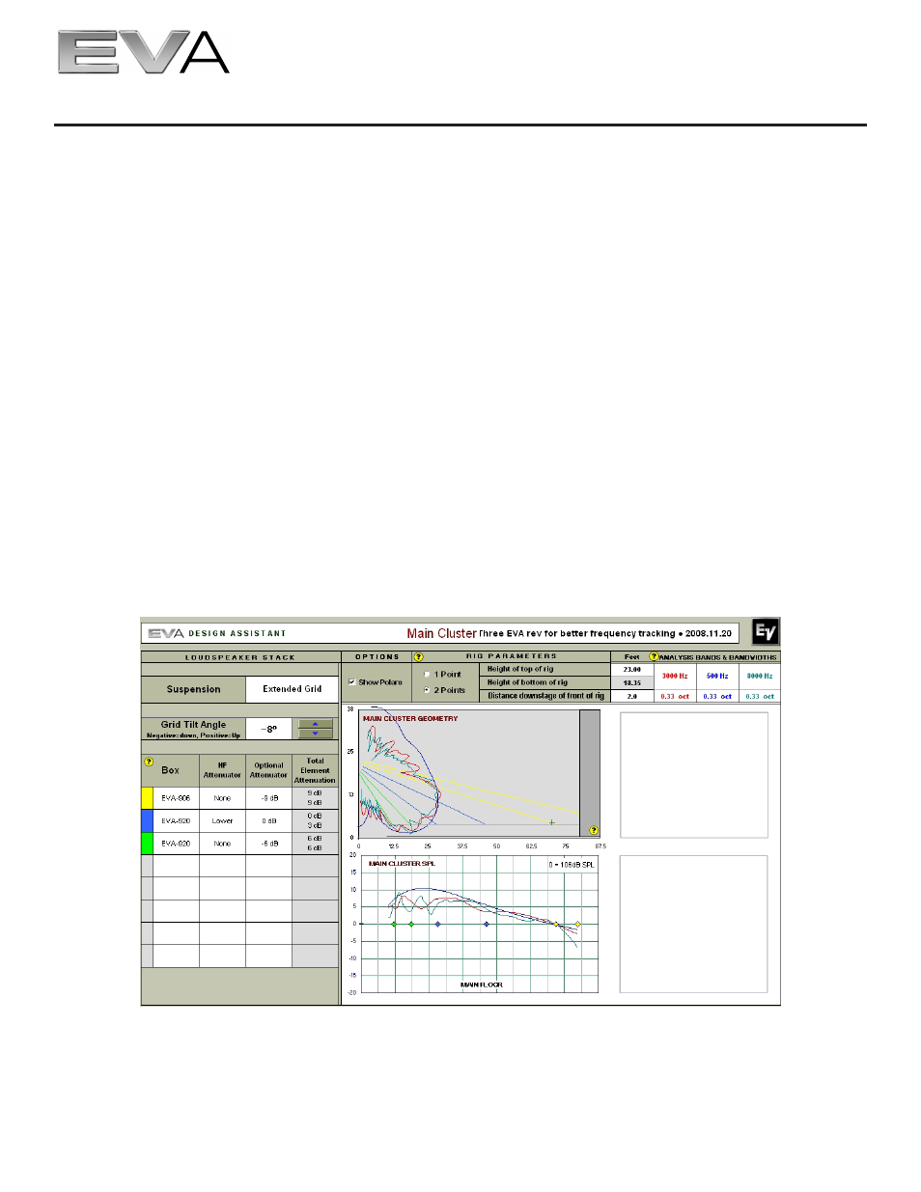Edit the Distance downstage value 2.0
The height and width of the screenshot is (1192, 921).
coord(632,696)
